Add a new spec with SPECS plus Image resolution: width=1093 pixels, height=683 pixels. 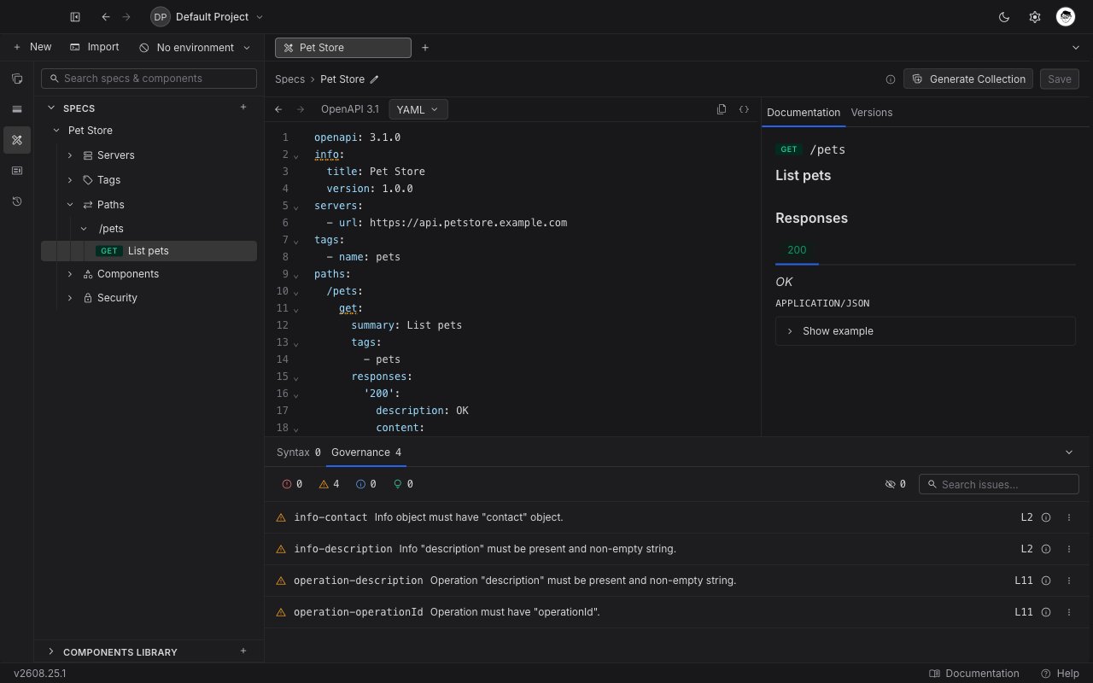tap(243, 108)
